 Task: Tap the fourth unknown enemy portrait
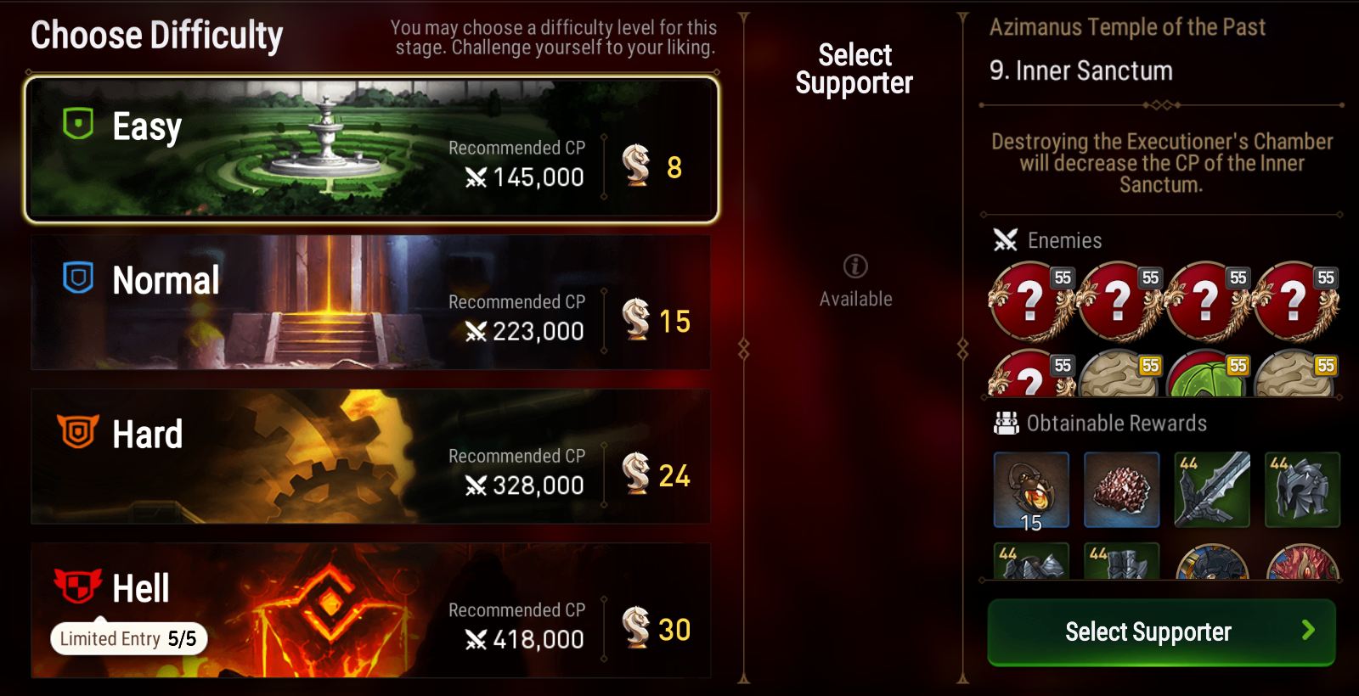click(x=1294, y=301)
